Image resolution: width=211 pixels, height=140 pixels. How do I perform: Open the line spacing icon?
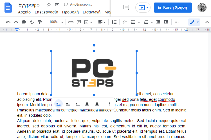coord(114,22)
